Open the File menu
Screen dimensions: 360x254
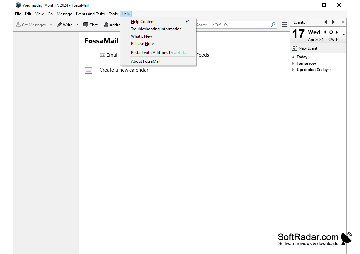click(x=18, y=14)
